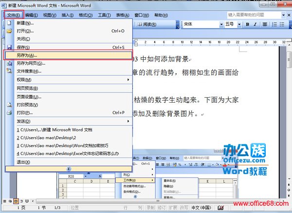Choose 另存为网页(G)... entry
This screenshot has height=213, width=292.
pyautogui.click(x=69, y=63)
